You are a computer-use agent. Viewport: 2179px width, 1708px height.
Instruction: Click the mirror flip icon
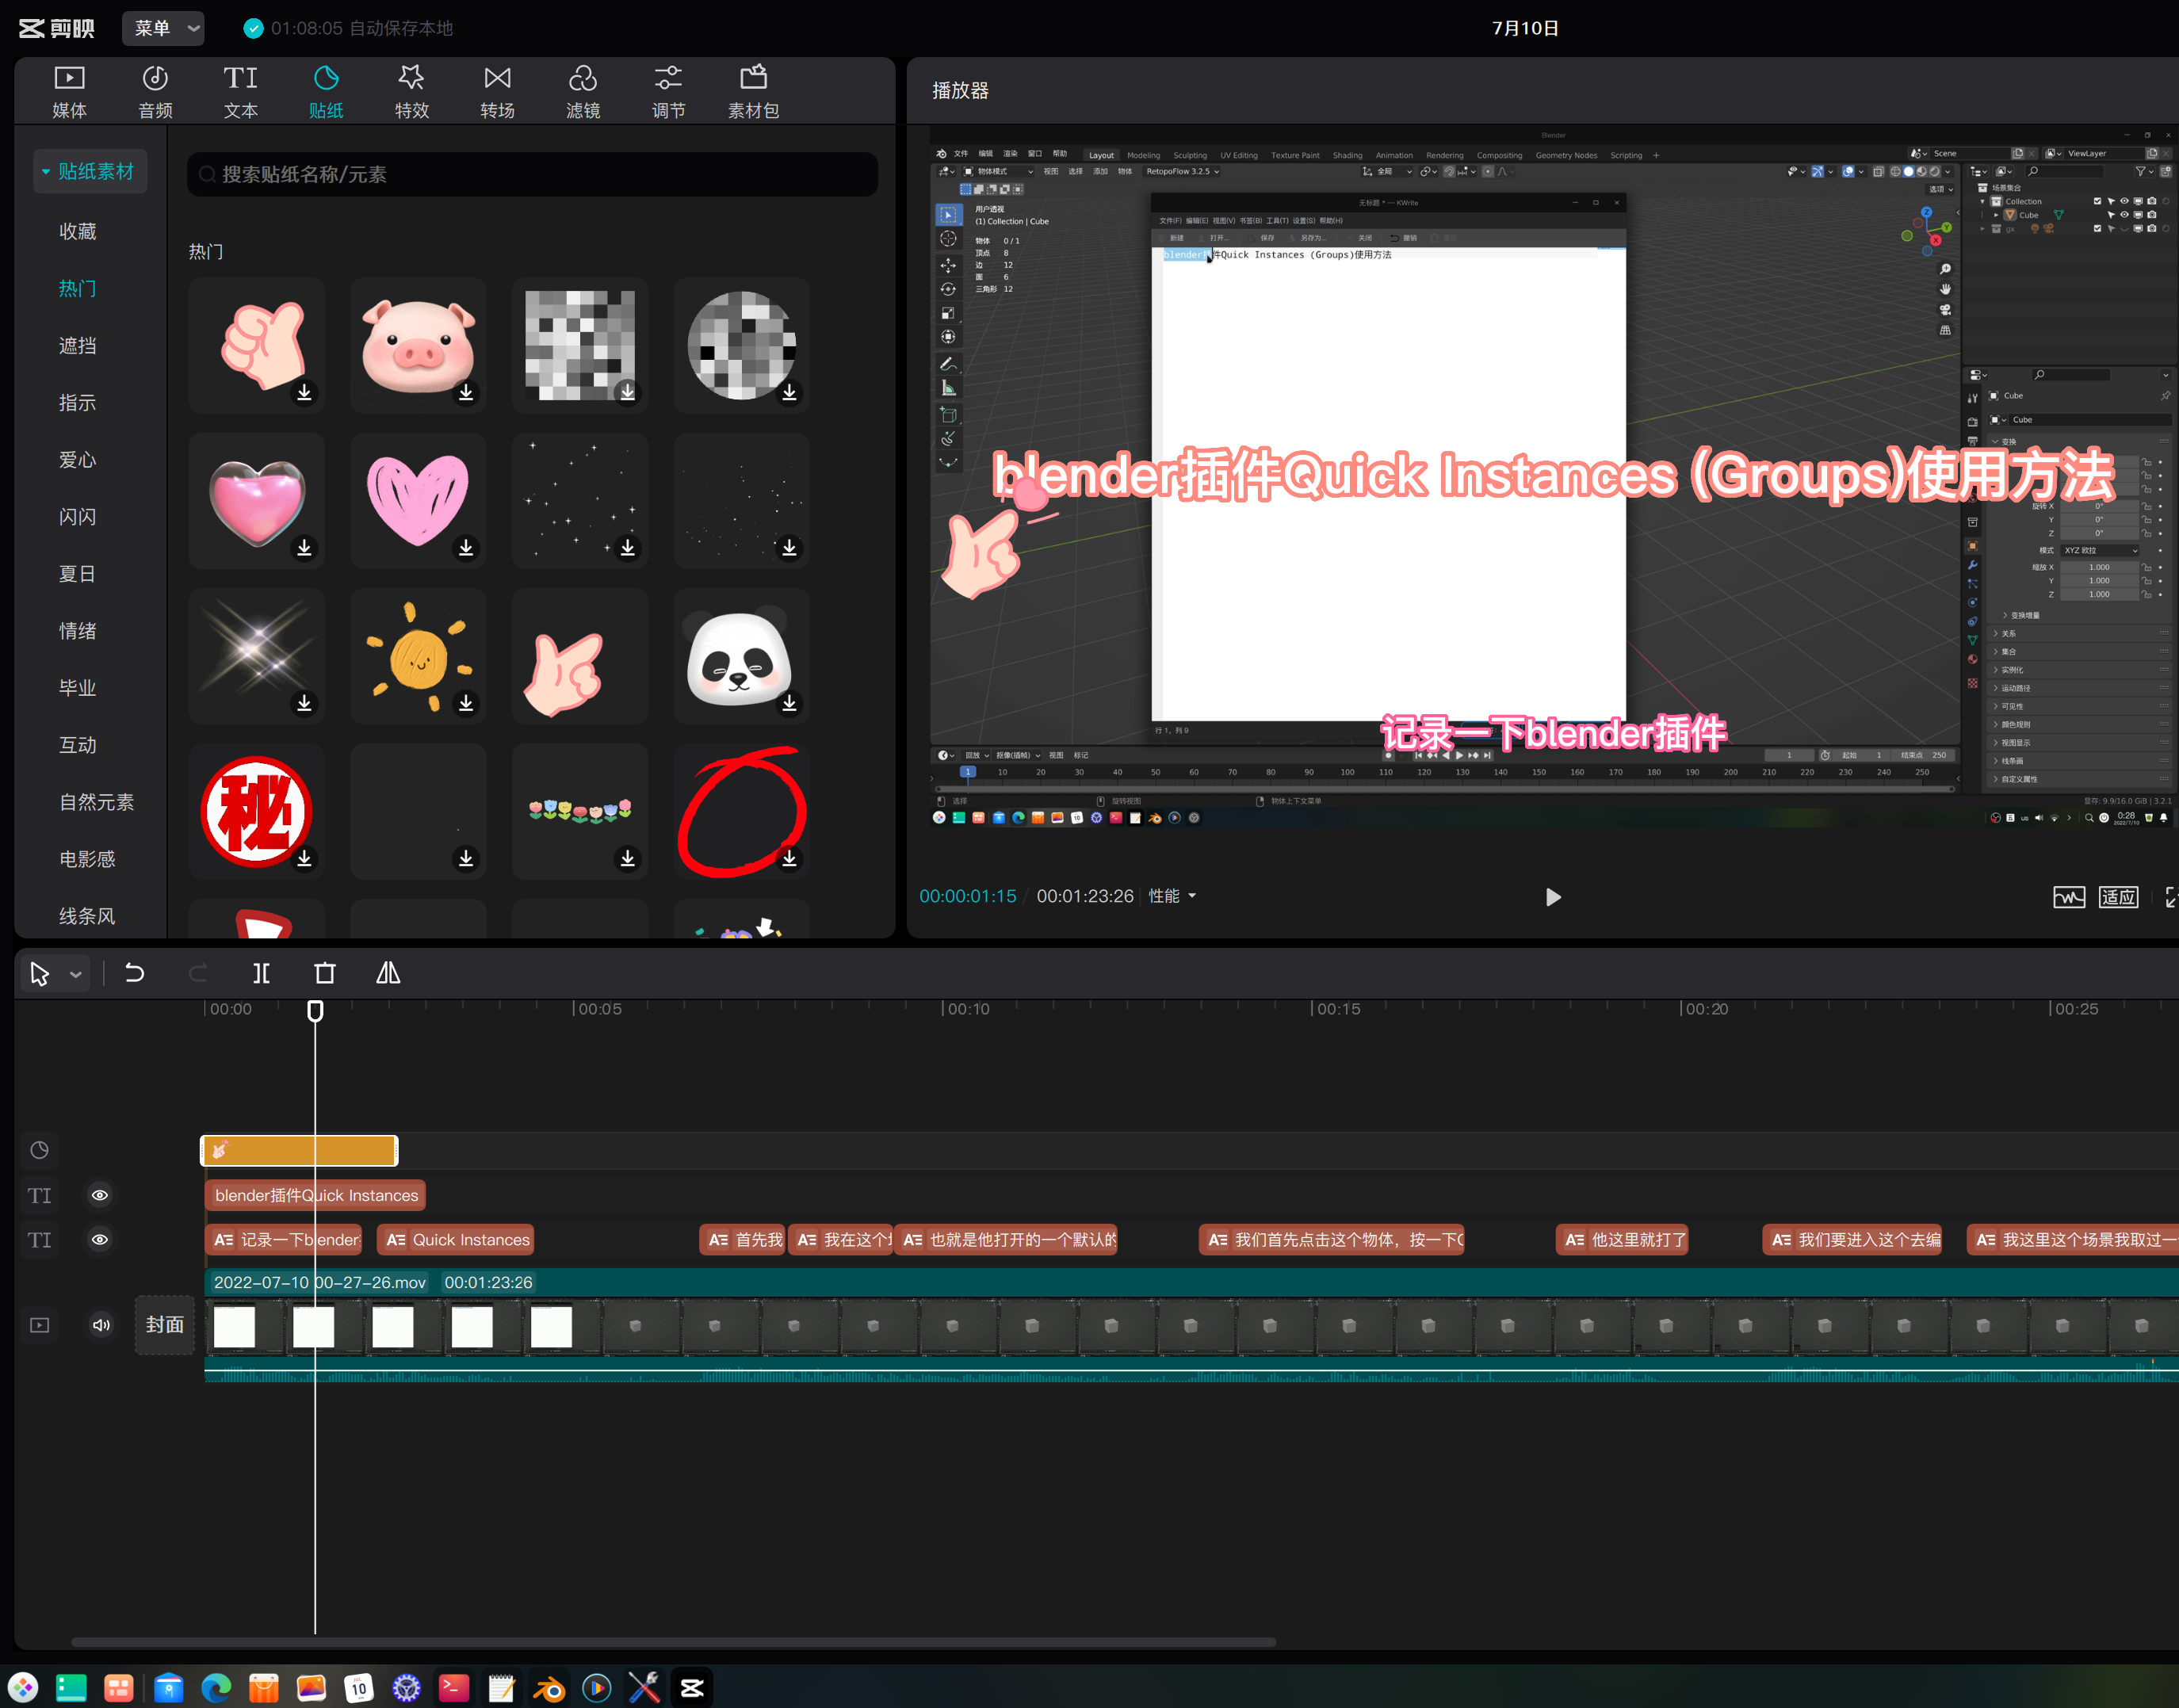pos(388,973)
